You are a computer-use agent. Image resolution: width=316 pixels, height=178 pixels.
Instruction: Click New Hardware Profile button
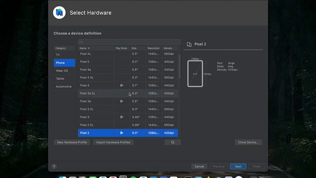(x=72, y=142)
